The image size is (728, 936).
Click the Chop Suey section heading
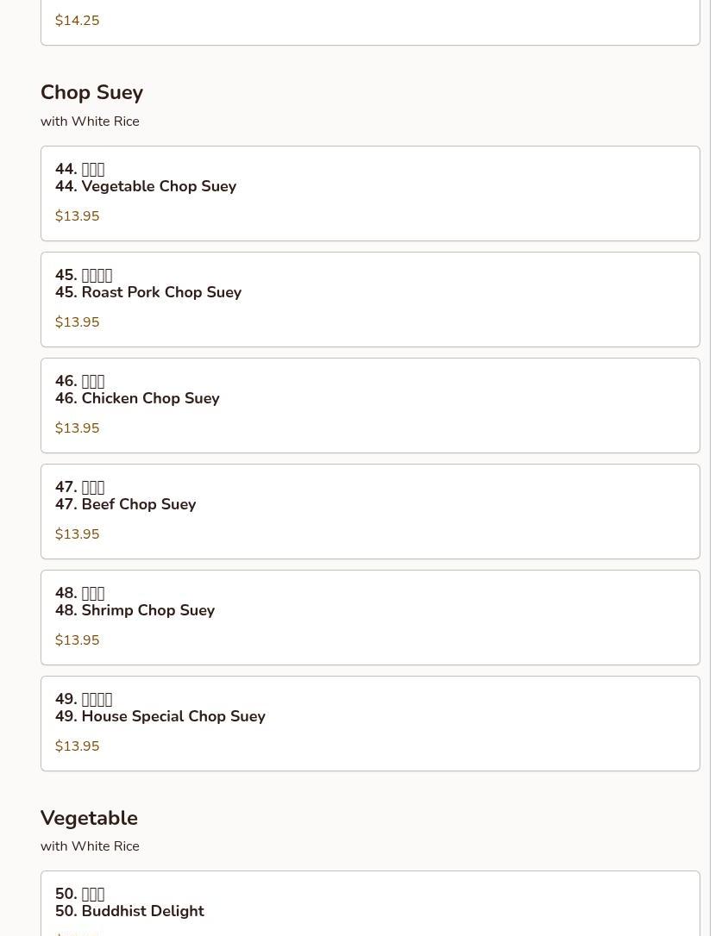[92, 92]
